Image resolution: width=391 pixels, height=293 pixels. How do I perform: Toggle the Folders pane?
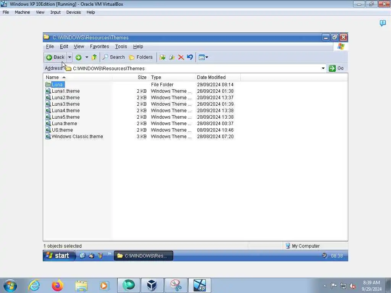coord(141,57)
